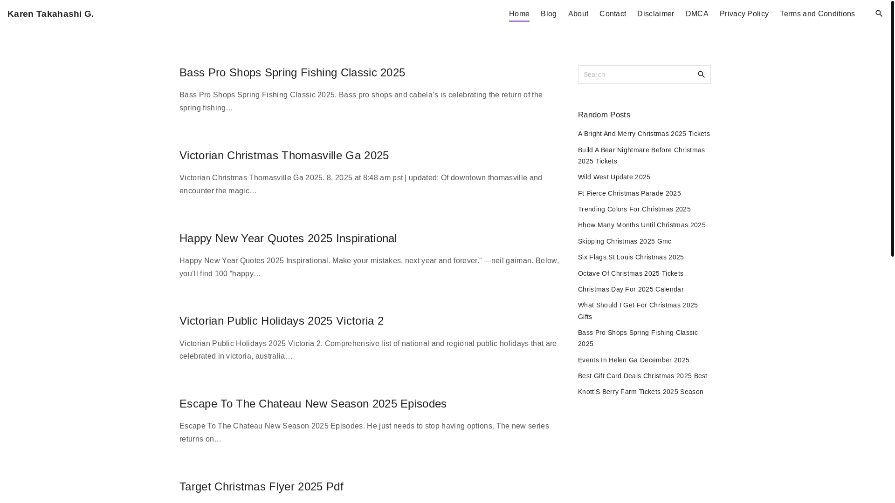Open Best Gift Card Deals Christmas 2025

(x=642, y=376)
